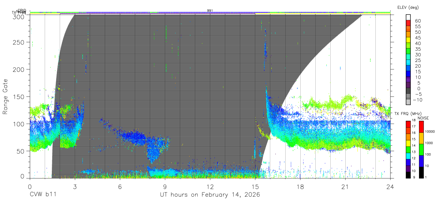
Task: Click the 30 label in ELEV legend
Action: tap(418, 55)
